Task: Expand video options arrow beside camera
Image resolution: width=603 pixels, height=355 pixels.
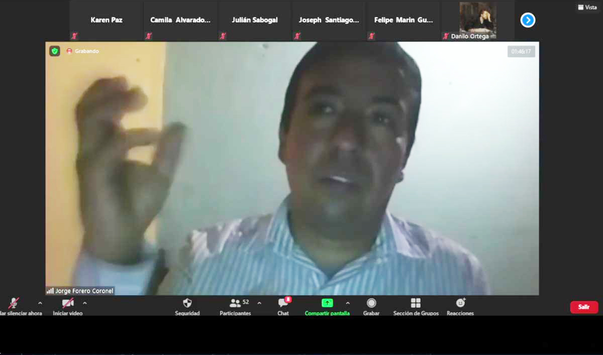Action: [84, 303]
